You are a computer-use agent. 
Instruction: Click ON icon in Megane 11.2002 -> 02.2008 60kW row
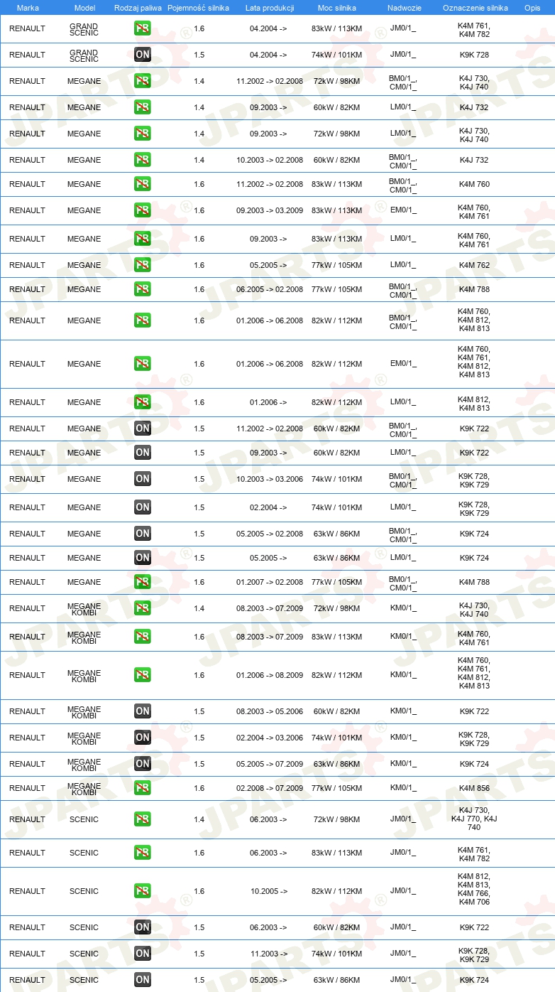(143, 428)
